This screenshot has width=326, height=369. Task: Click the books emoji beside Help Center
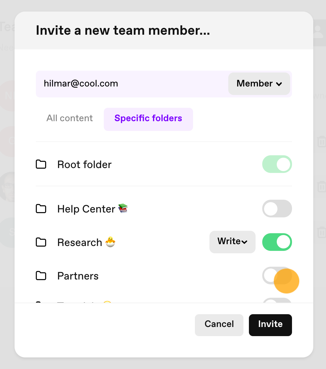click(x=123, y=208)
